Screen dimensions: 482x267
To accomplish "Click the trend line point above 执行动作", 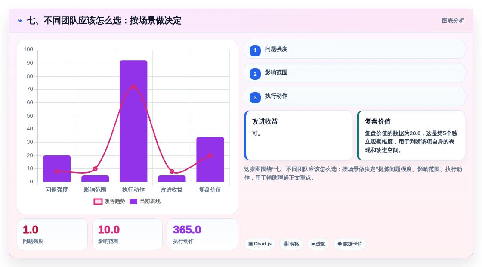I will (x=133, y=87).
